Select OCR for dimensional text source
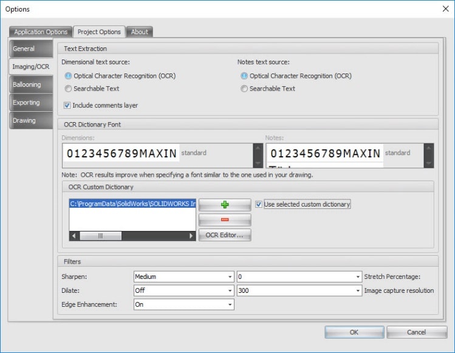The image size is (455, 353). 68,76
